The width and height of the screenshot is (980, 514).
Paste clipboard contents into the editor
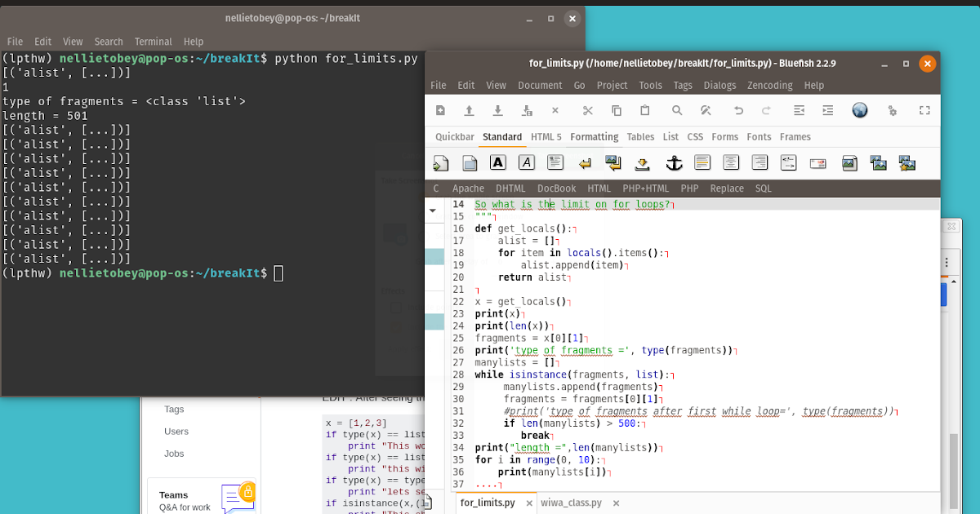644,110
